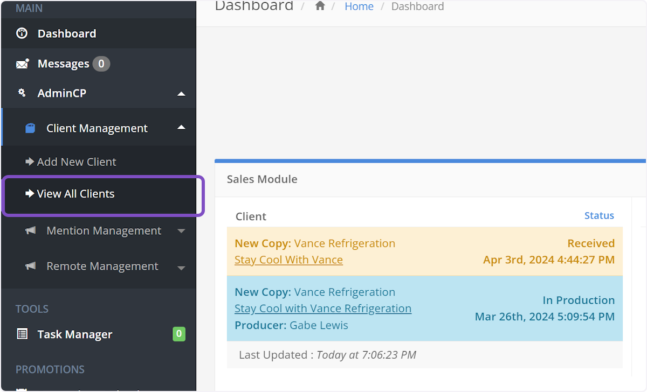
Task: Click the Remote Management megaphone icon
Action: tap(31, 266)
